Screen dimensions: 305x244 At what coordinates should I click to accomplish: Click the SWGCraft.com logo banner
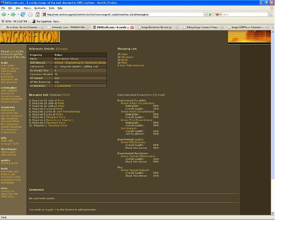pos(30,37)
